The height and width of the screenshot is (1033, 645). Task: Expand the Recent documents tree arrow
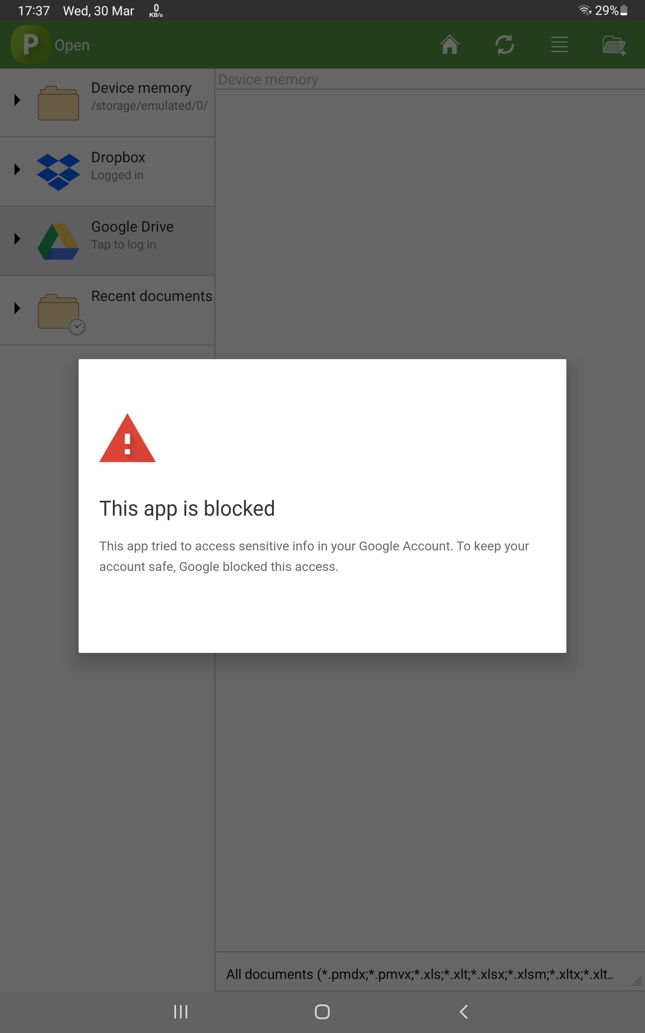pos(17,308)
